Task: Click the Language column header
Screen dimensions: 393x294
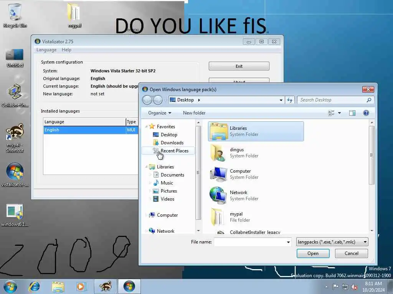Action: click(x=84, y=122)
